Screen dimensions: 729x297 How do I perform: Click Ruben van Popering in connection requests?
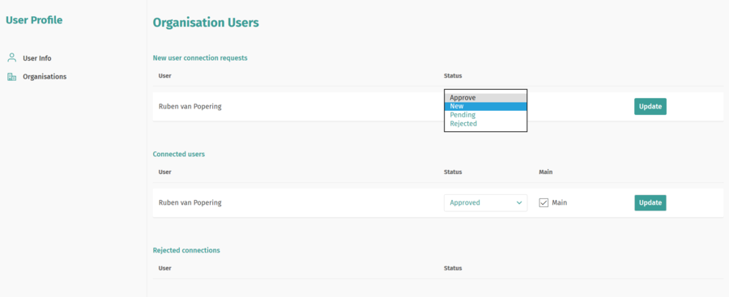[190, 107]
